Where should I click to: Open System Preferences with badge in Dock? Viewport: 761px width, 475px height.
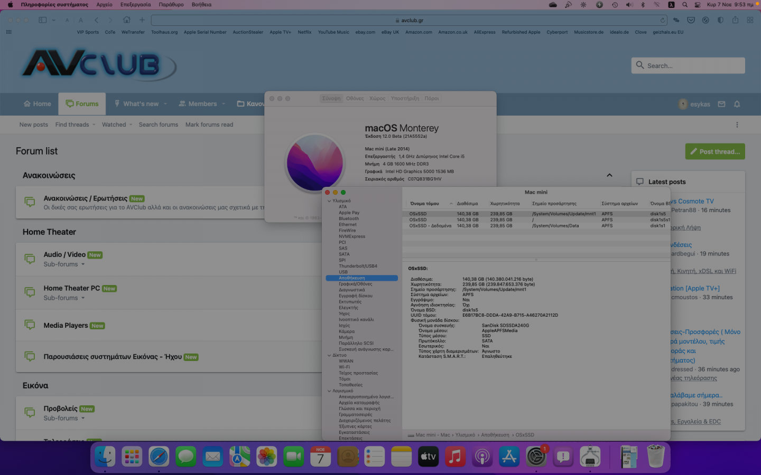coord(536,456)
